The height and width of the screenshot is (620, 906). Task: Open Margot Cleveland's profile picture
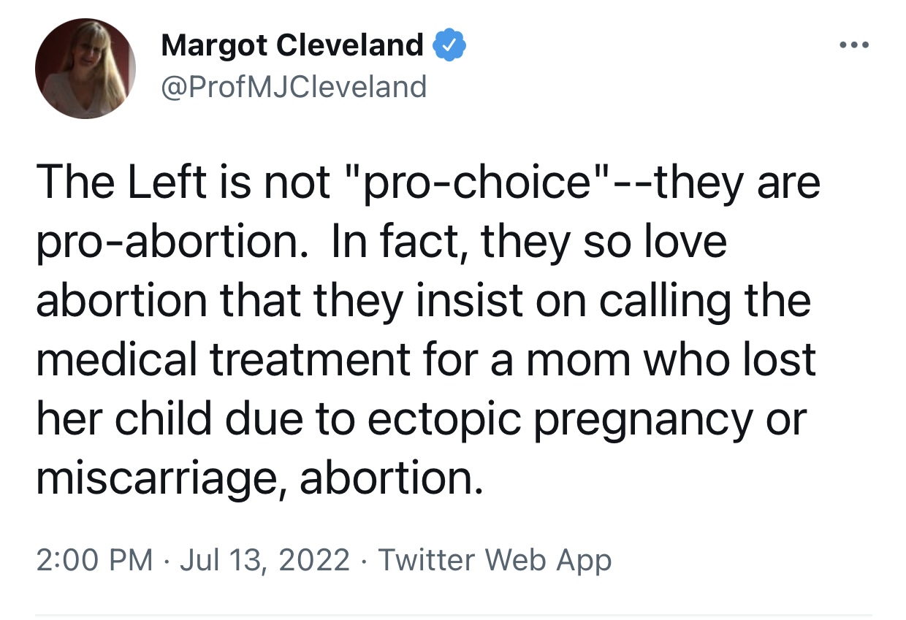click(85, 69)
